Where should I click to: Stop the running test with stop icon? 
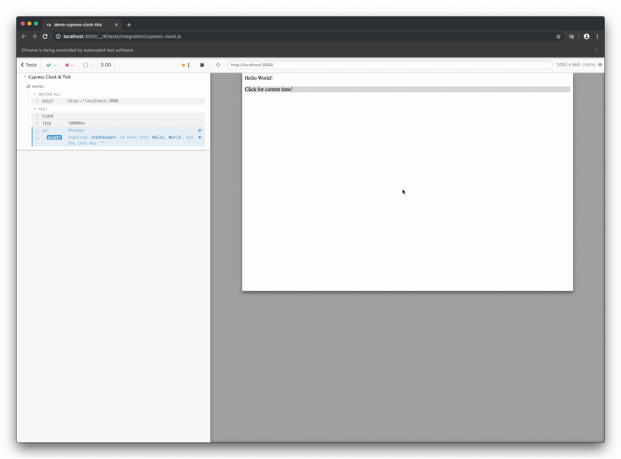pos(202,65)
